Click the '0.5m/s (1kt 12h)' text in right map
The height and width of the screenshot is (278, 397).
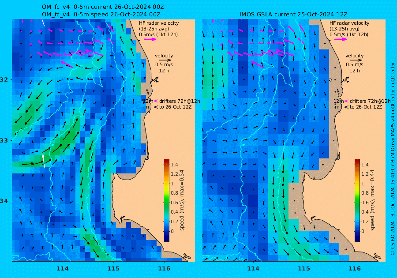coord(349,34)
